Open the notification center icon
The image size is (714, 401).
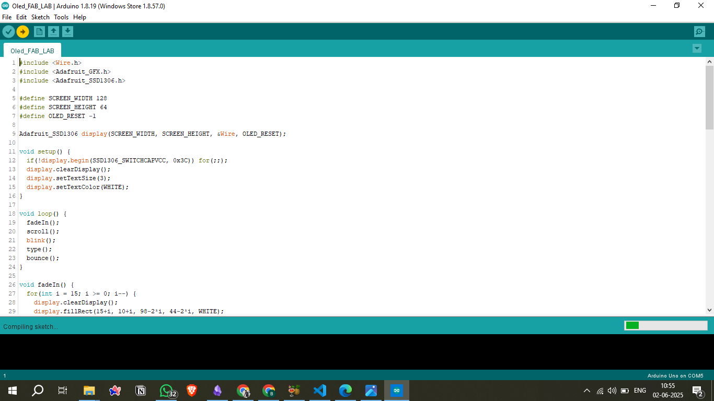(698, 391)
